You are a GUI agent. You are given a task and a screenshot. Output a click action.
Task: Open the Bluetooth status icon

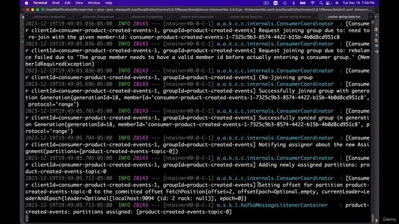click(x=294, y=3)
